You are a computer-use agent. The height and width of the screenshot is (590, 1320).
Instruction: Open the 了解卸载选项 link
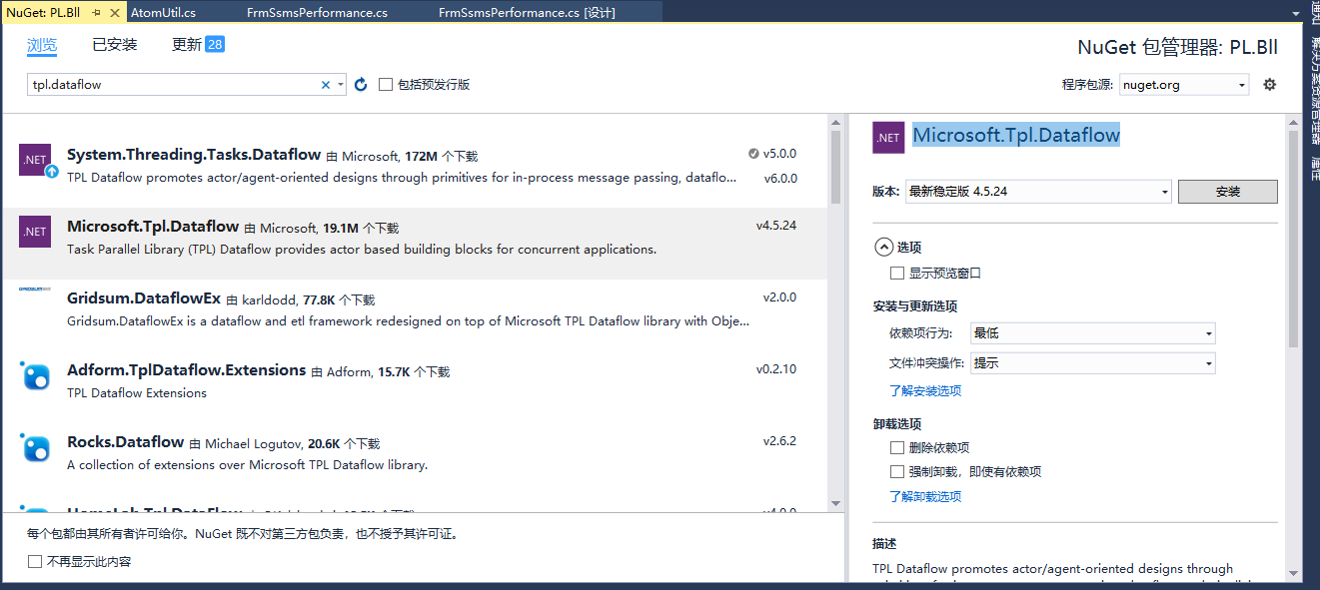coord(925,497)
